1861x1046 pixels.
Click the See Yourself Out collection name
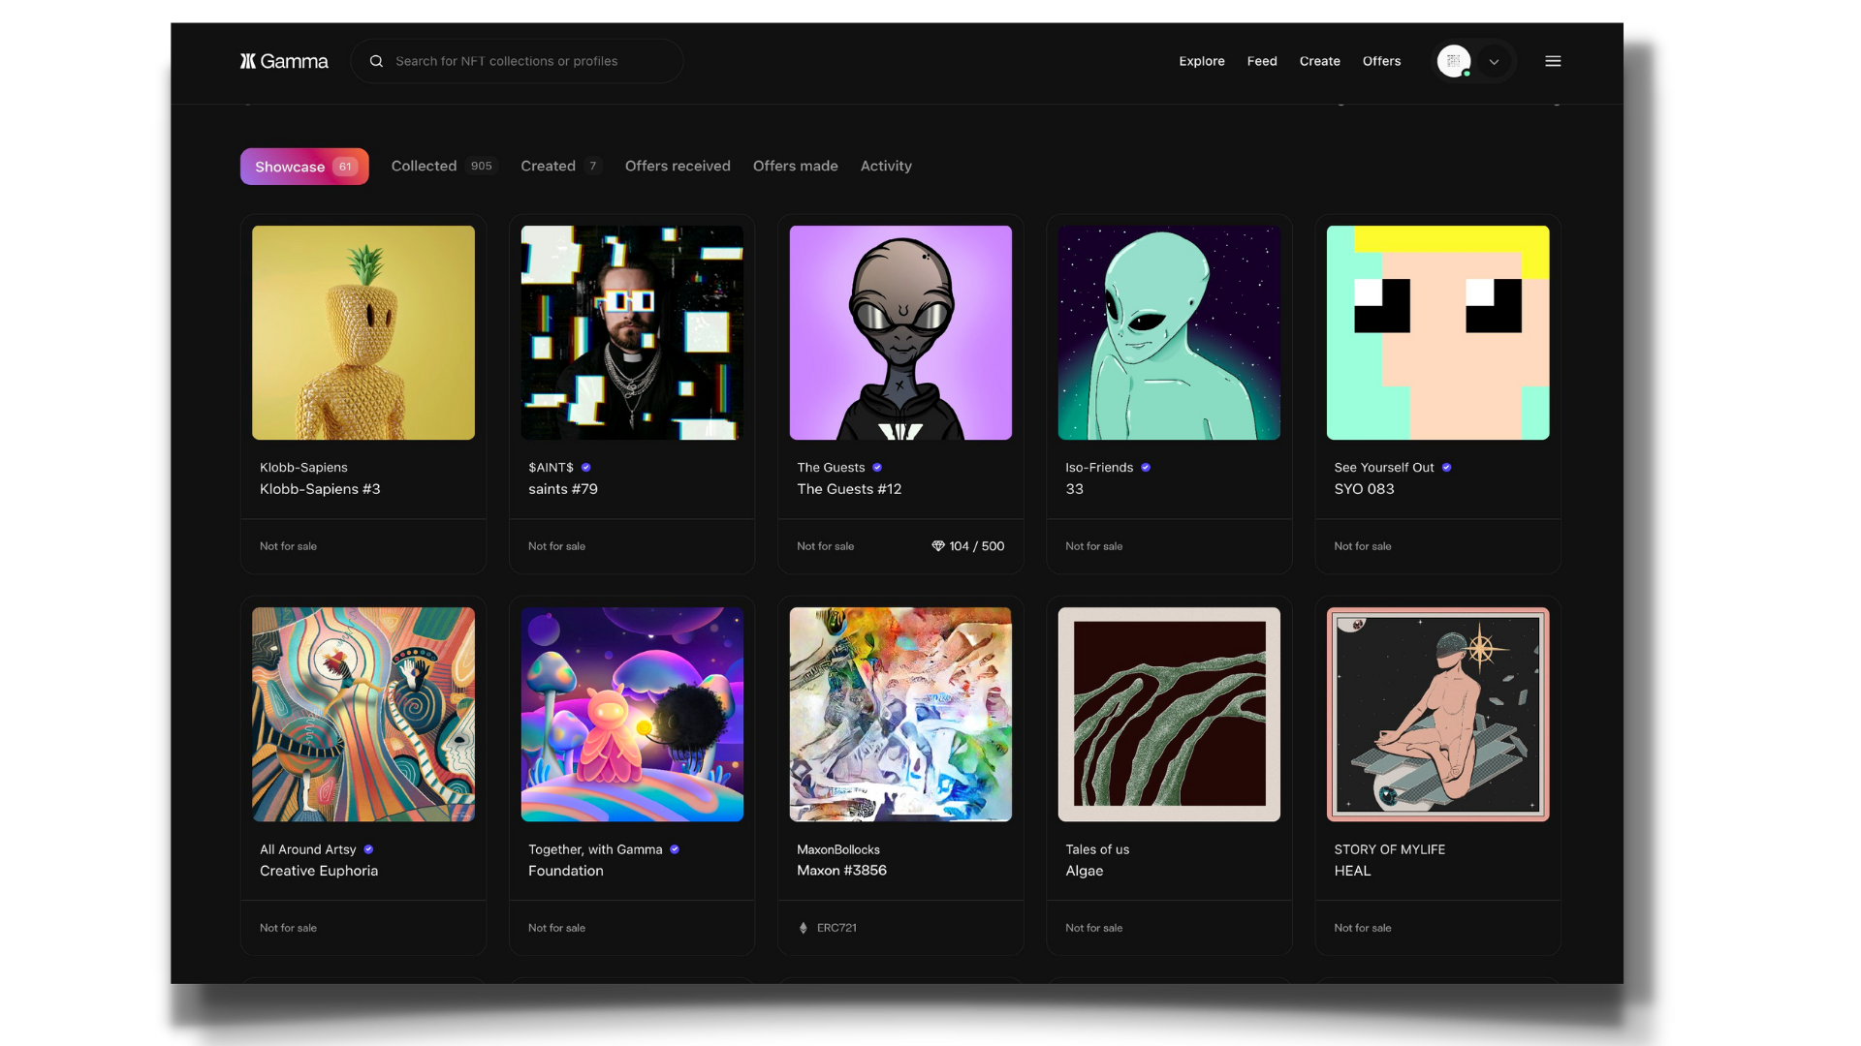click(x=1384, y=468)
